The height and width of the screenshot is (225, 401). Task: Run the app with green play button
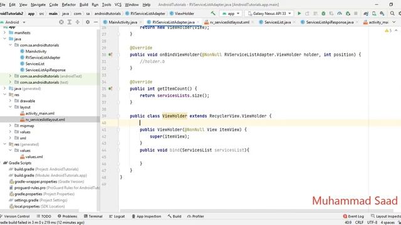(299, 13)
